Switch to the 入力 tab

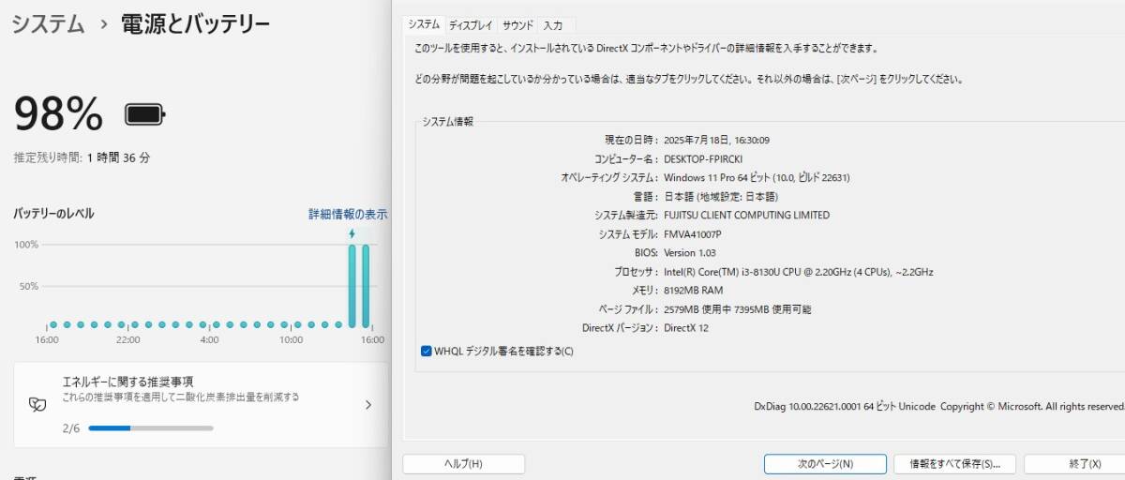click(x=553, y=25)
